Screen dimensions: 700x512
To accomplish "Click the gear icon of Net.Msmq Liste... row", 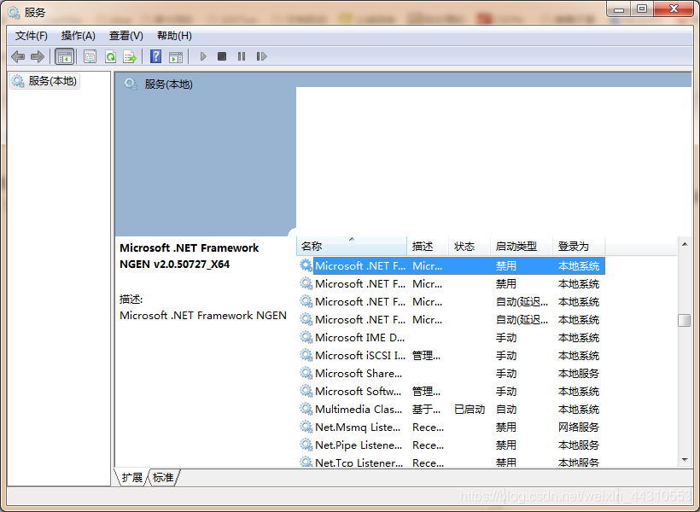I will point(306,427).
